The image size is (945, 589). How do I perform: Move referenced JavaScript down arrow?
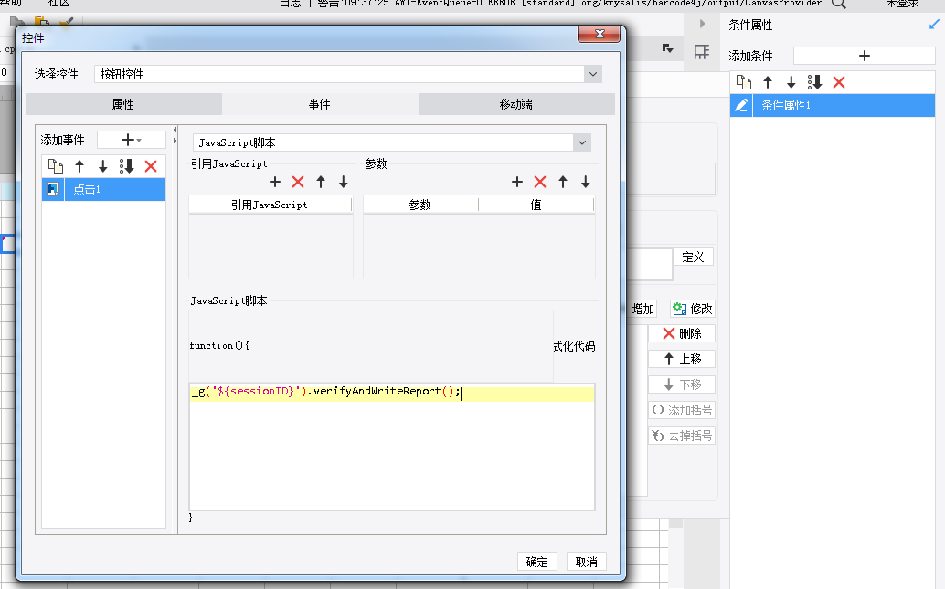[344, 182]
